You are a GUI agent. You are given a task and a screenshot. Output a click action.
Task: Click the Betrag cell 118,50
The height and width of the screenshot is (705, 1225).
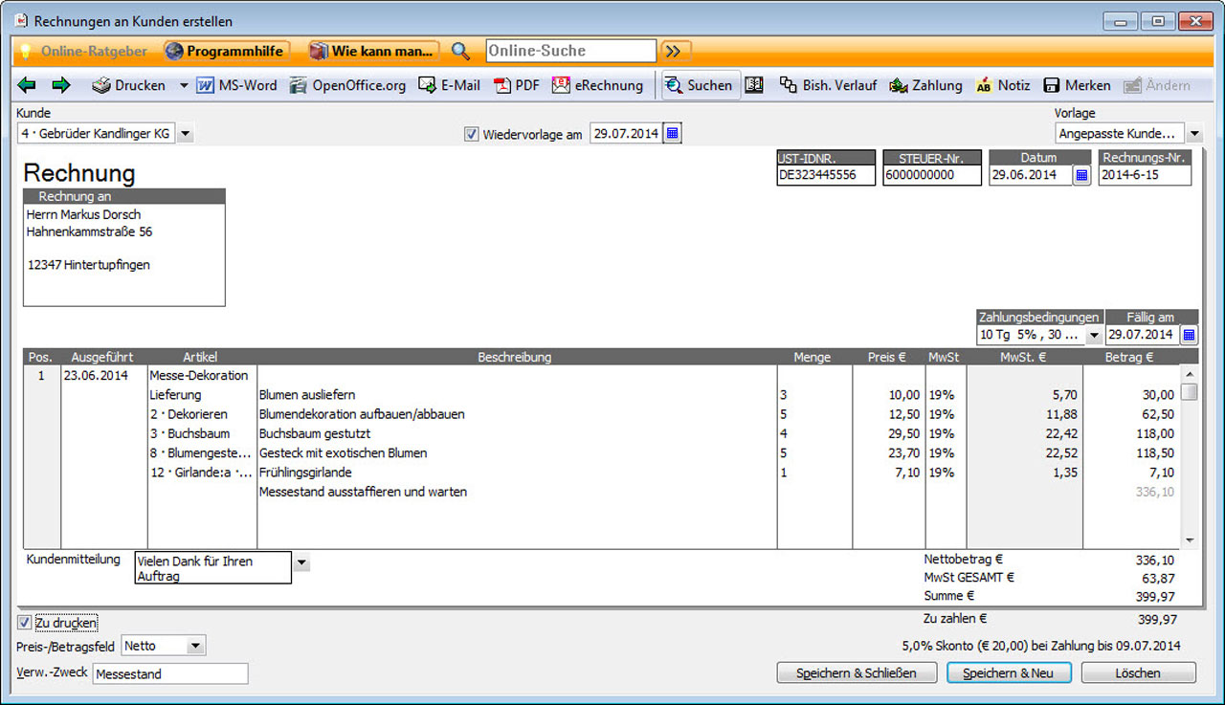[x=1130, y=452]
